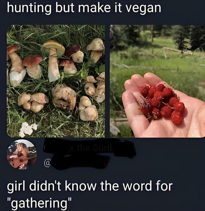Open the mushrooms-on-grass photo
Screen dimensions: 205x211
(56, 81)
